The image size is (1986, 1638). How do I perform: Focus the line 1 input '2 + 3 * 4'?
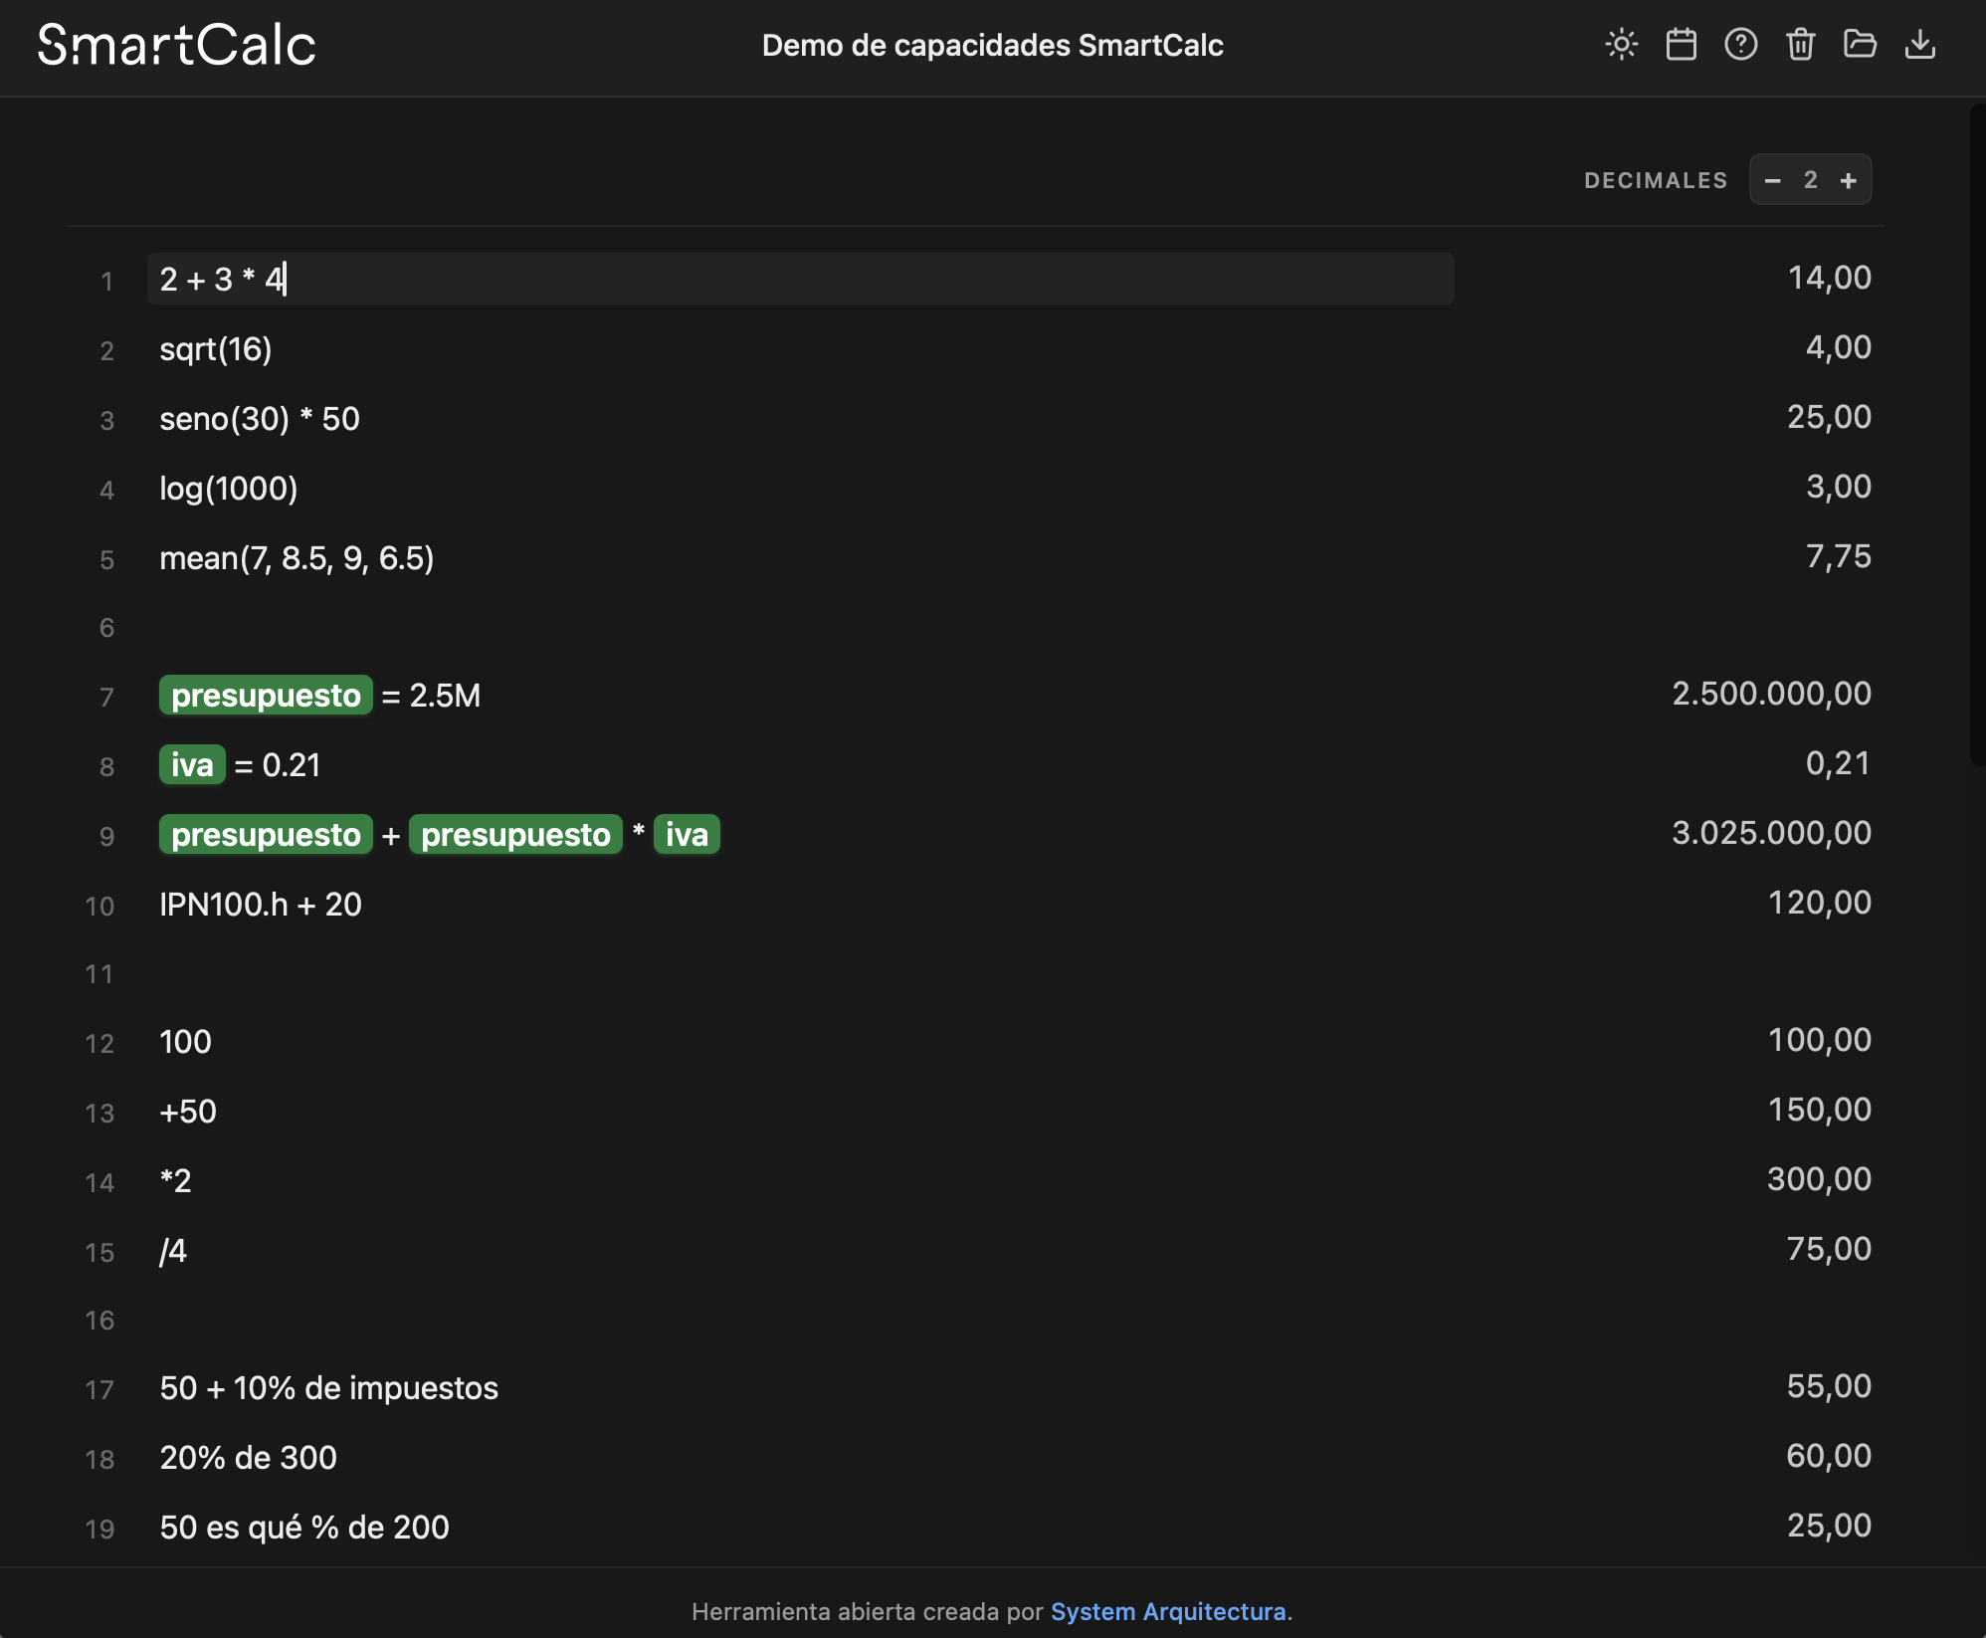pyautogui.click(x=800, y=279)
